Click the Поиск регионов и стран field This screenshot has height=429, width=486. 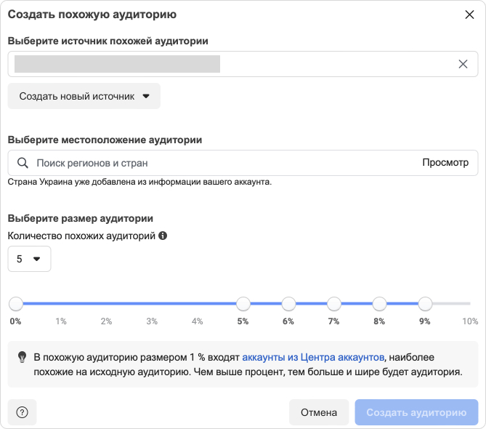tap(218, 163)
